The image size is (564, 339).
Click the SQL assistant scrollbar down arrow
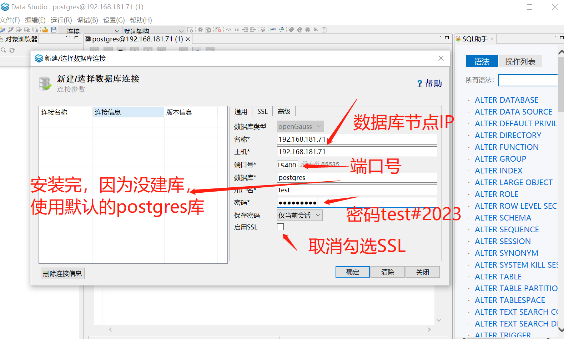click(561, 330)
